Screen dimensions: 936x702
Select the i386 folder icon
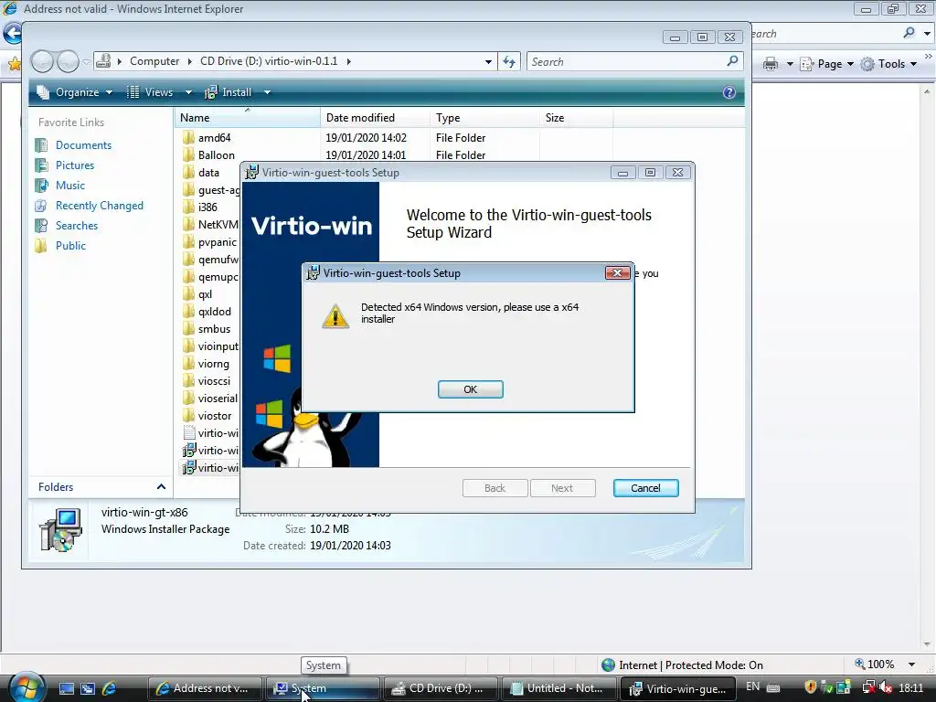pyautogui.click(x=188, y=207)
